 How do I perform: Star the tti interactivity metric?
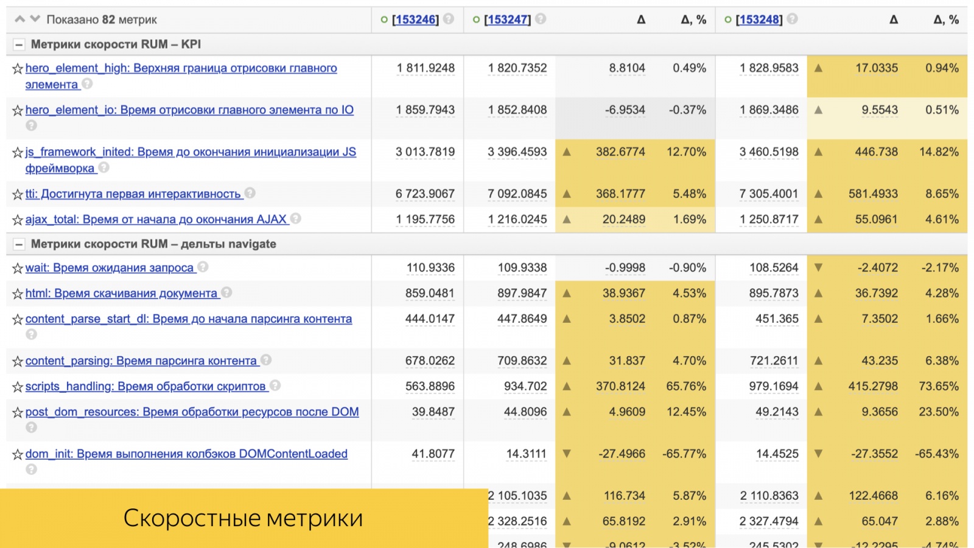(x=17, y=194)
